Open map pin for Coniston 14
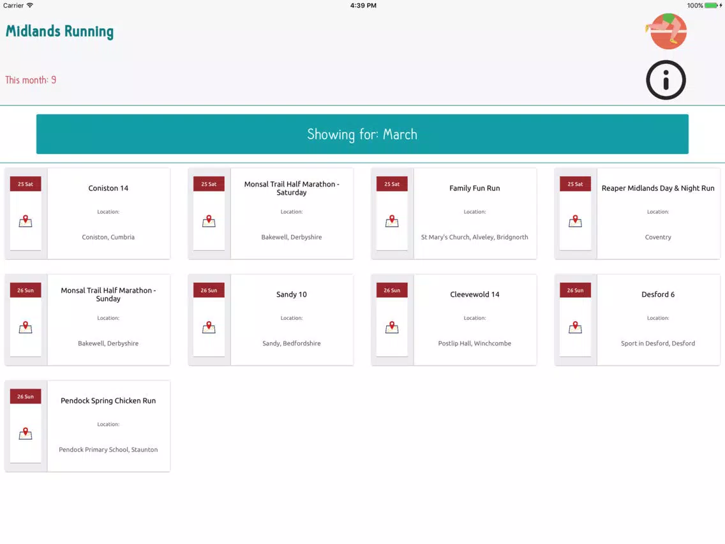Image resolution: width=725 pixels, height=544 pixels. (26, 221)
